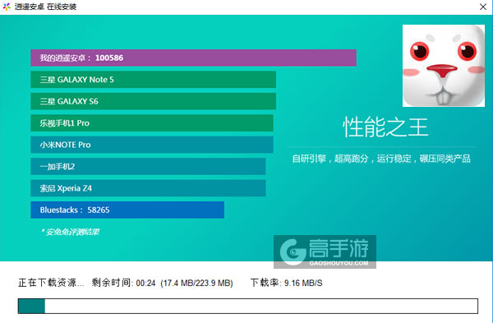Click the remaining time 00:24 value
Screen dimensions: 493x323
tap(146, 283)
